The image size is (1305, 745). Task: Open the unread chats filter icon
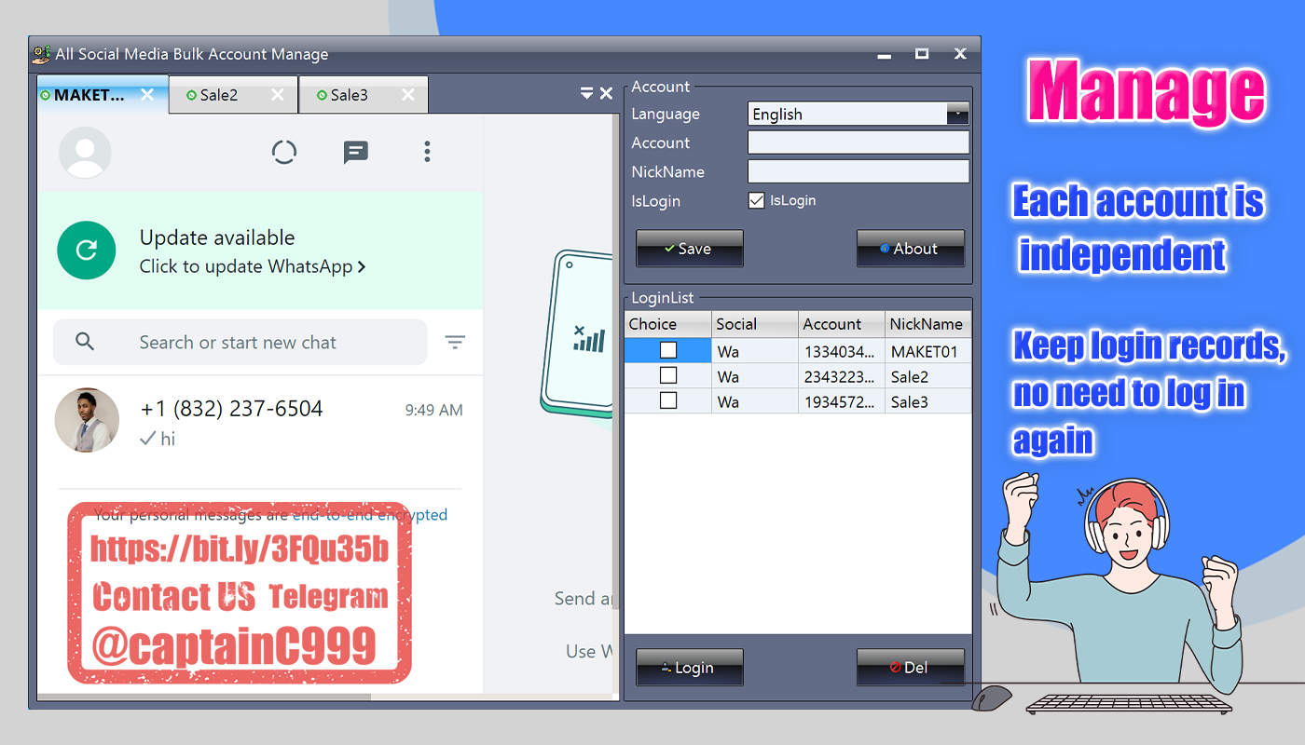click(455, 342)
